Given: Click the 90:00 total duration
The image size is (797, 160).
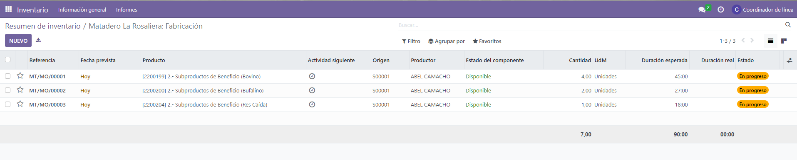Looking at the screenshot, I should 680,134.
